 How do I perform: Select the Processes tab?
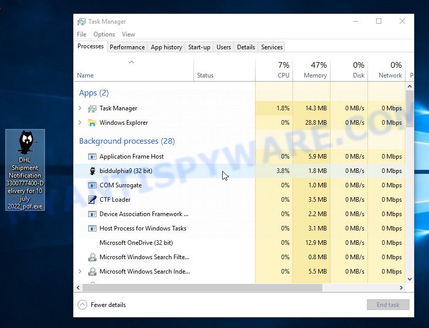[x=90, y=46]
